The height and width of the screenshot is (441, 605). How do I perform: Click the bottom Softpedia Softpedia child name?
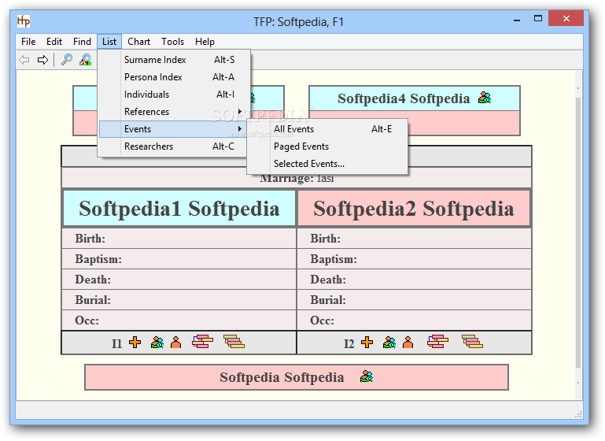[282, 377]
